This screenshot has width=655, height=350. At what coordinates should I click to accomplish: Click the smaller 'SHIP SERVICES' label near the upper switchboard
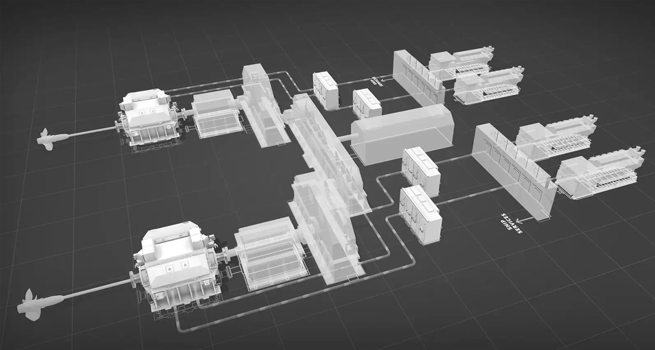pyautogui.click(x=378, y=81)
